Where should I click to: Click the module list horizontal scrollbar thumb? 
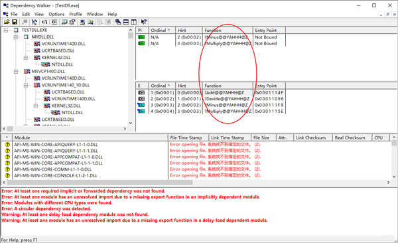click(x=100, y=183)
